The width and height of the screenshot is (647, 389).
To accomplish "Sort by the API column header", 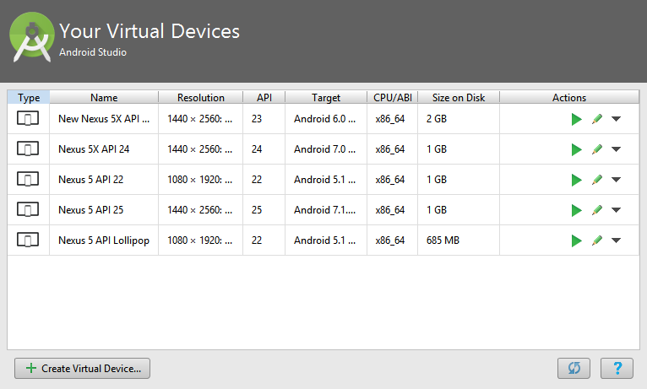I will [x=264, y=97].
